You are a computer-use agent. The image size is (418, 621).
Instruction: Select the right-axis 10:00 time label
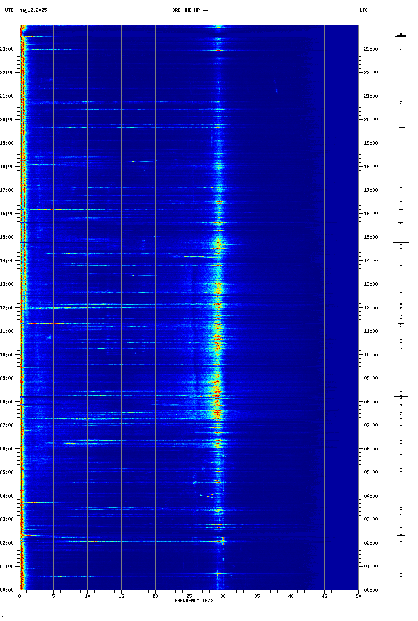click(371, 355)
